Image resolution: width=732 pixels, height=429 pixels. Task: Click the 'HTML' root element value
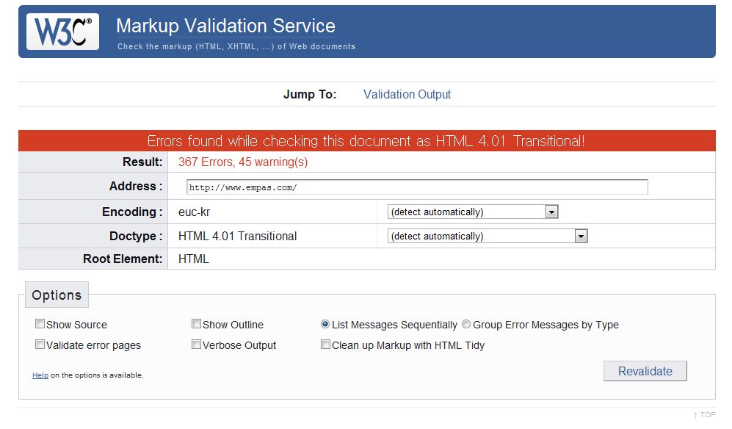(193, 259)
